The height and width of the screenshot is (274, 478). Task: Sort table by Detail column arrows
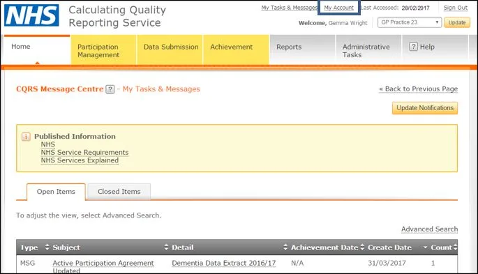pyautogui.click(x=285, y=248)
